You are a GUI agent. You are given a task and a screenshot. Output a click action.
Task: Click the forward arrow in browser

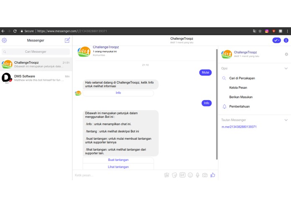[9, 31]
